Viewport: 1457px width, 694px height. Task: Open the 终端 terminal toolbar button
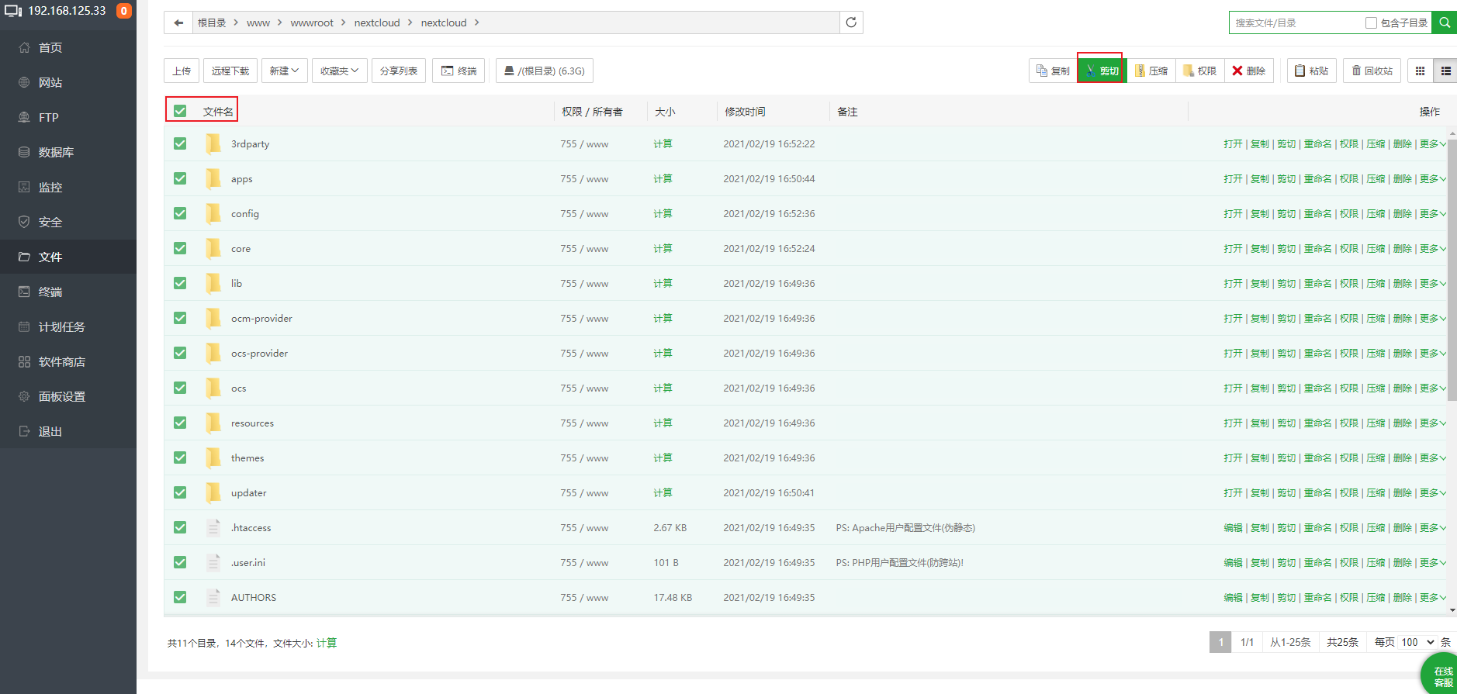[459, 71]
